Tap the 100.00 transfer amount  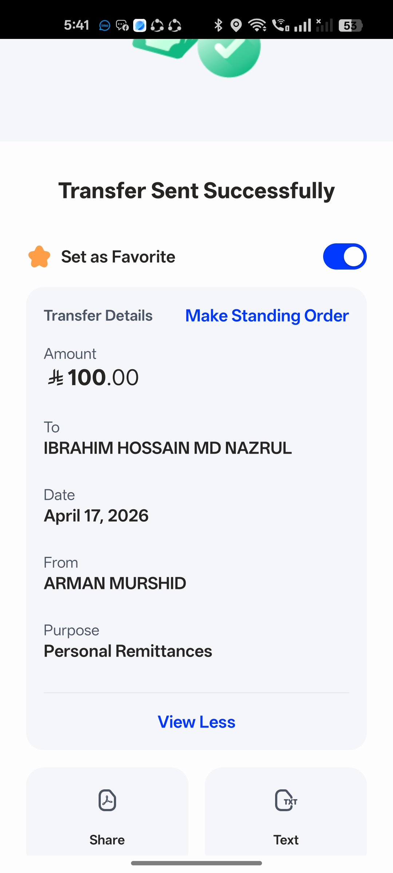(103, 378)
